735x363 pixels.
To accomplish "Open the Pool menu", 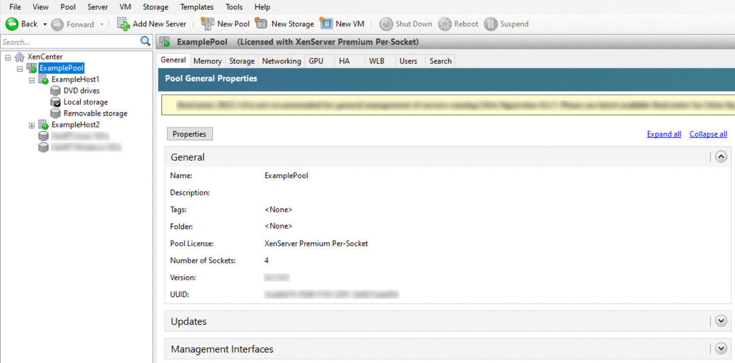I will 68,7.
